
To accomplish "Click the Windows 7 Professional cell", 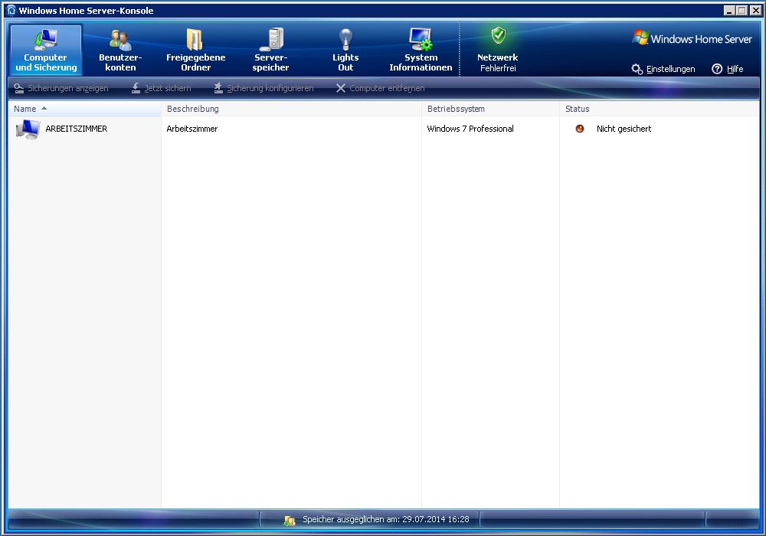I will [470, 129].
